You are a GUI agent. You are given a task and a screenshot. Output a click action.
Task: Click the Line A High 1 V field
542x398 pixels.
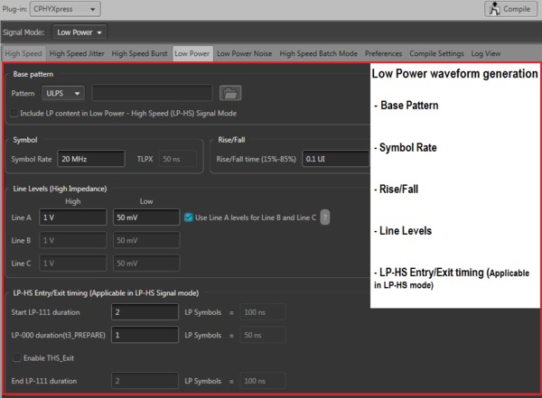tap(73, 218)
